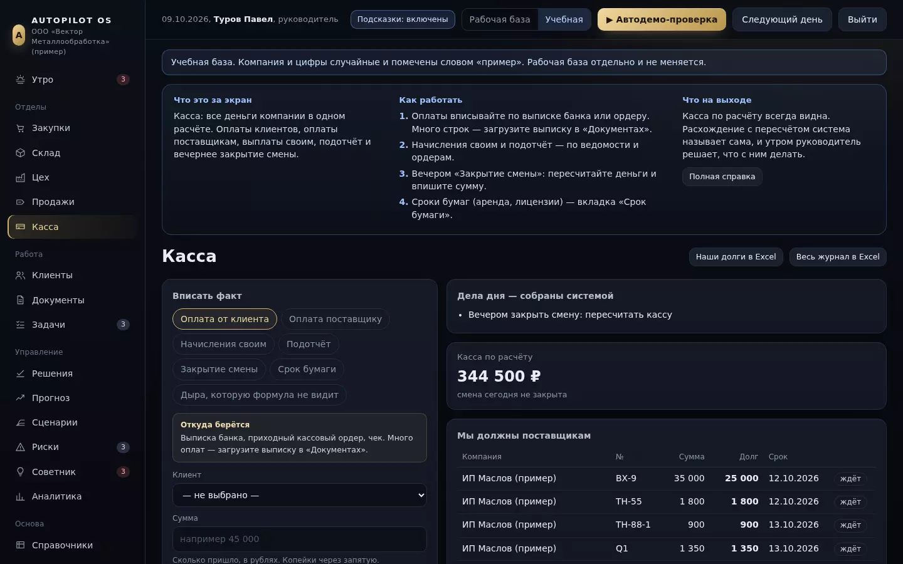Click the Советник lightbulb icon

click(x=20, y=472)
